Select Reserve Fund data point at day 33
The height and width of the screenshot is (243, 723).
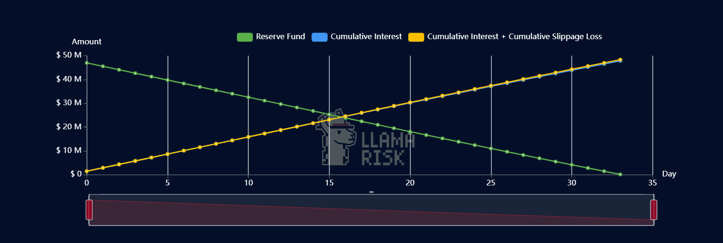click(x=620, y=175)
